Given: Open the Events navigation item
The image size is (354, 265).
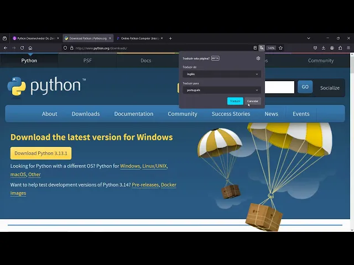Looking at the screenshot, I should [301, 114].
